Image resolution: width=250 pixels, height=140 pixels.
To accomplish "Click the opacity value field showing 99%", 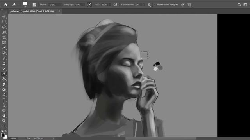I will [79, 5].
